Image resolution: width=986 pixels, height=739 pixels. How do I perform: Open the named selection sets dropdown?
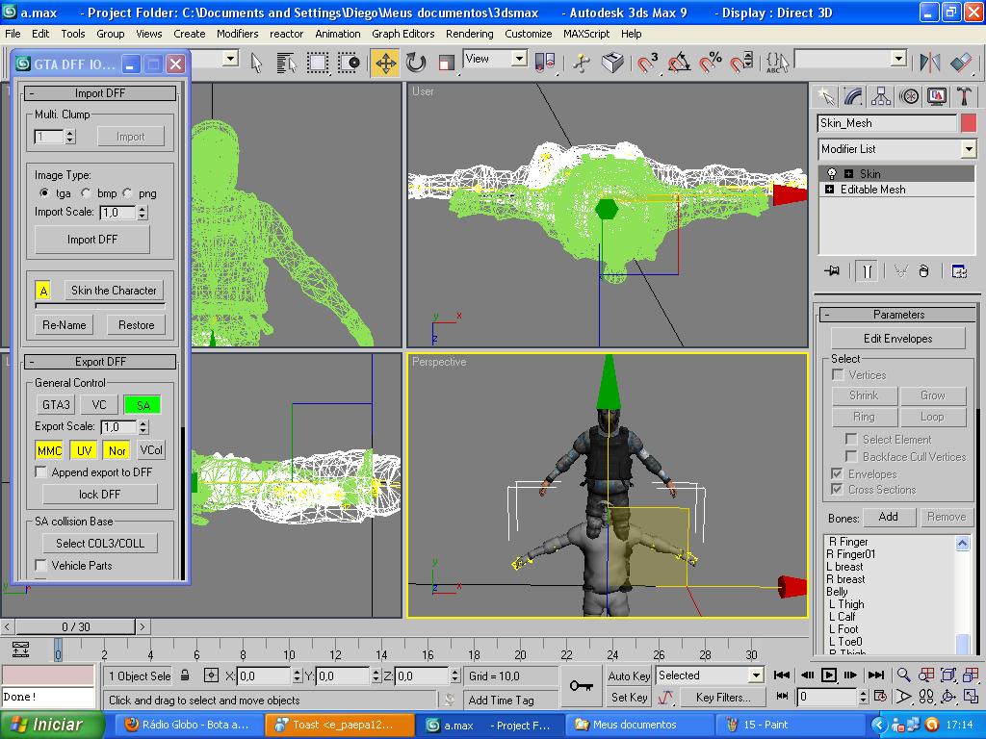click(x=899, y=59)
